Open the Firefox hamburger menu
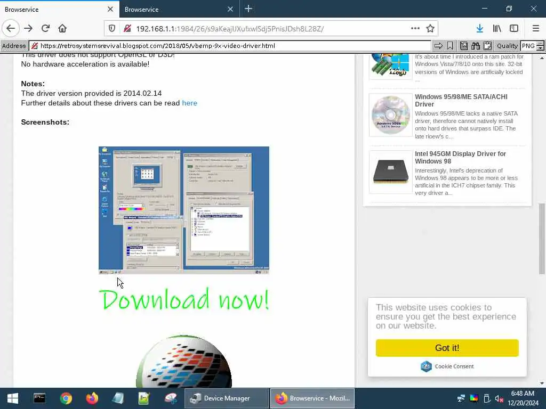Image resolution: width=546 pixels, height=409 pixels. (536, 29)
